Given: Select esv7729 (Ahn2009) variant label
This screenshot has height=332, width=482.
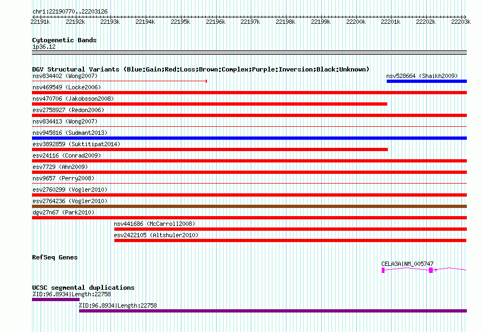Looking at the screenshot, I should point(60,167).
